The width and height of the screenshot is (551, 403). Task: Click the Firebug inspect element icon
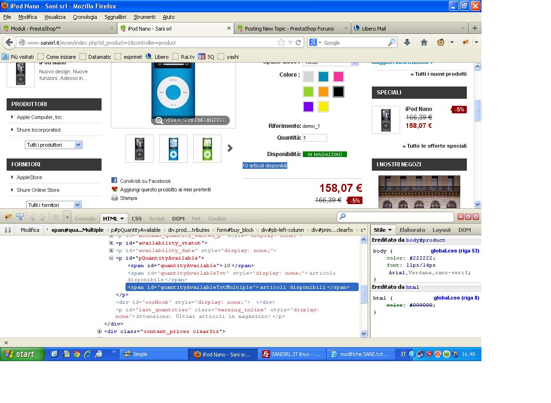tap(20, 217)
